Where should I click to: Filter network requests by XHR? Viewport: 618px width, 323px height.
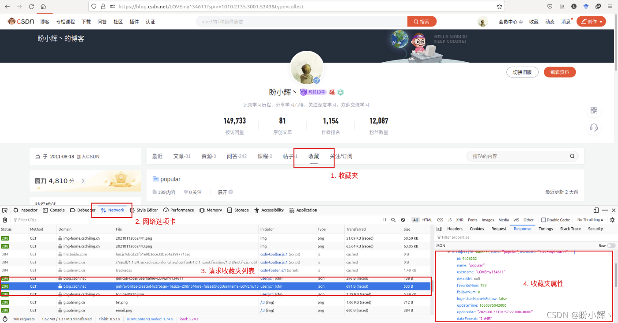460,220
